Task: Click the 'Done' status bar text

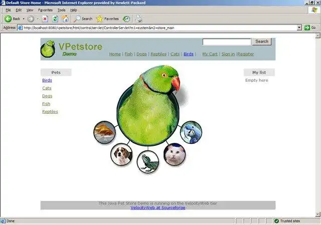Action: (x=11, y=221)
